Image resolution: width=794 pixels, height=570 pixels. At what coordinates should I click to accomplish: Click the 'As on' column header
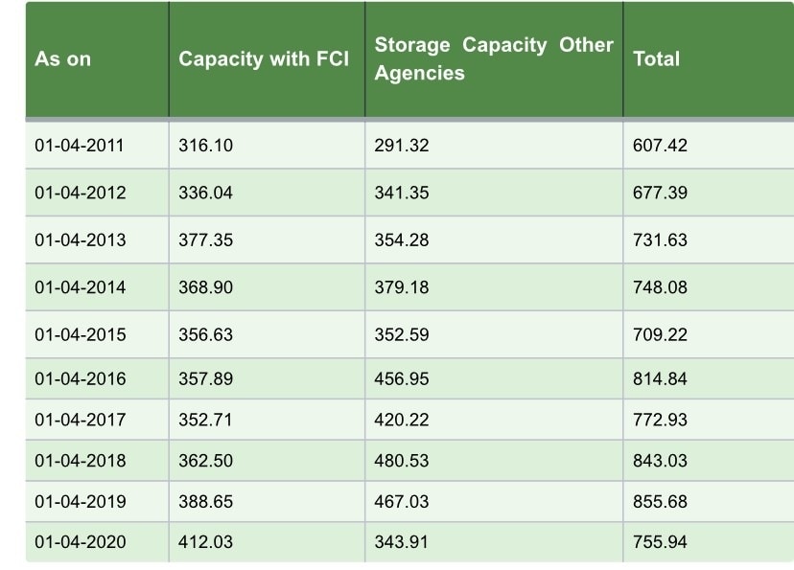coord(63,59)
